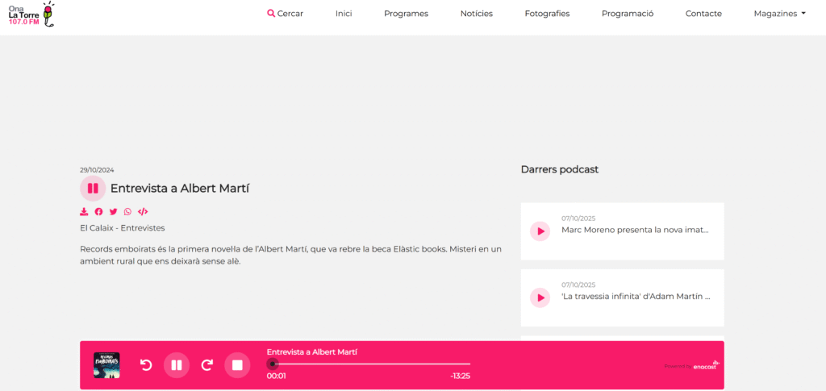Share episode via Facebook icon

pyautogui.click(x=98, y=212)
